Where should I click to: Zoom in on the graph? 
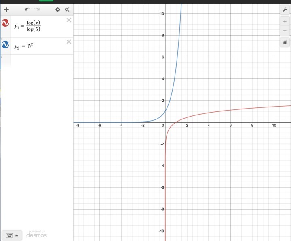(285, 21)
